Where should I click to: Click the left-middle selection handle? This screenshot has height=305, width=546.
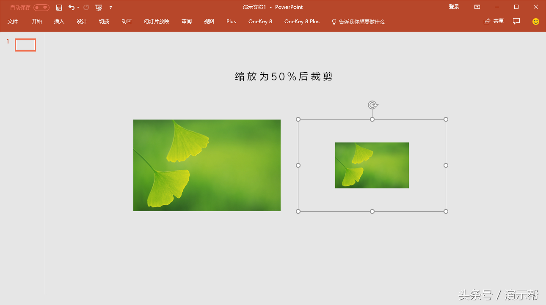(298, 165)
